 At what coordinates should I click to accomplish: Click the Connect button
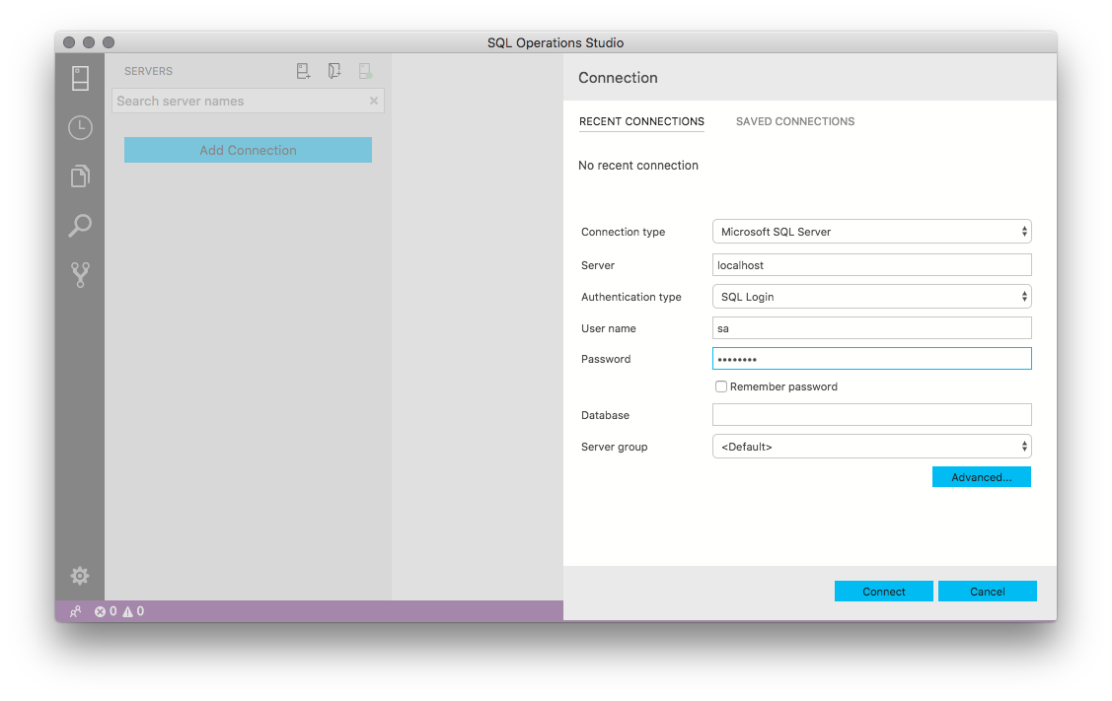884,592
